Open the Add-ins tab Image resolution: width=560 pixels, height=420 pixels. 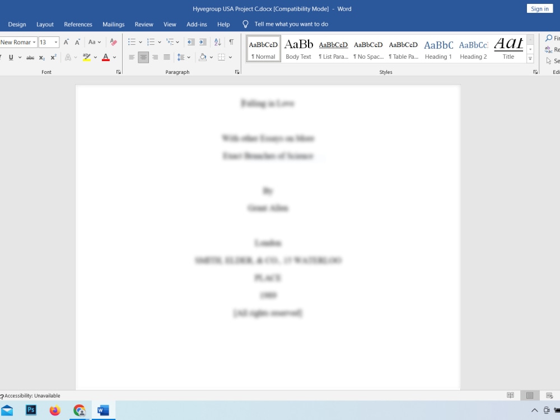tap(197, 24)
